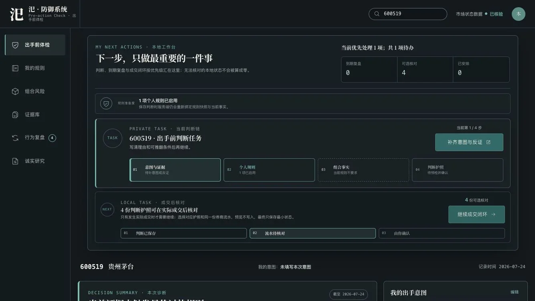535x301 pixels.
Task: Click the 1 项个人规则已启用 banner
Action: [303, 103]
